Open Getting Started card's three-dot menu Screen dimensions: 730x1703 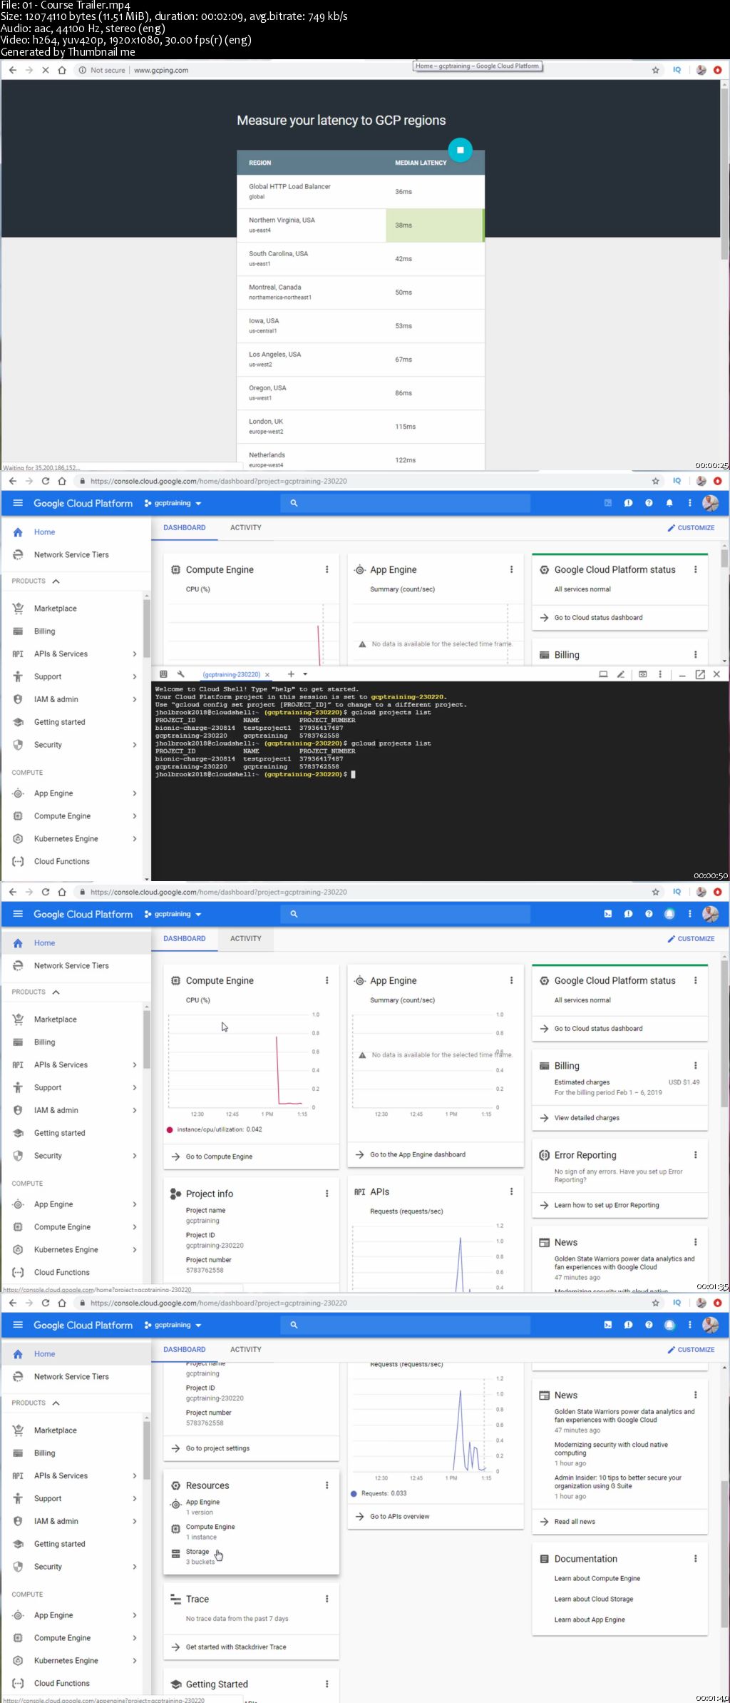327,1684
